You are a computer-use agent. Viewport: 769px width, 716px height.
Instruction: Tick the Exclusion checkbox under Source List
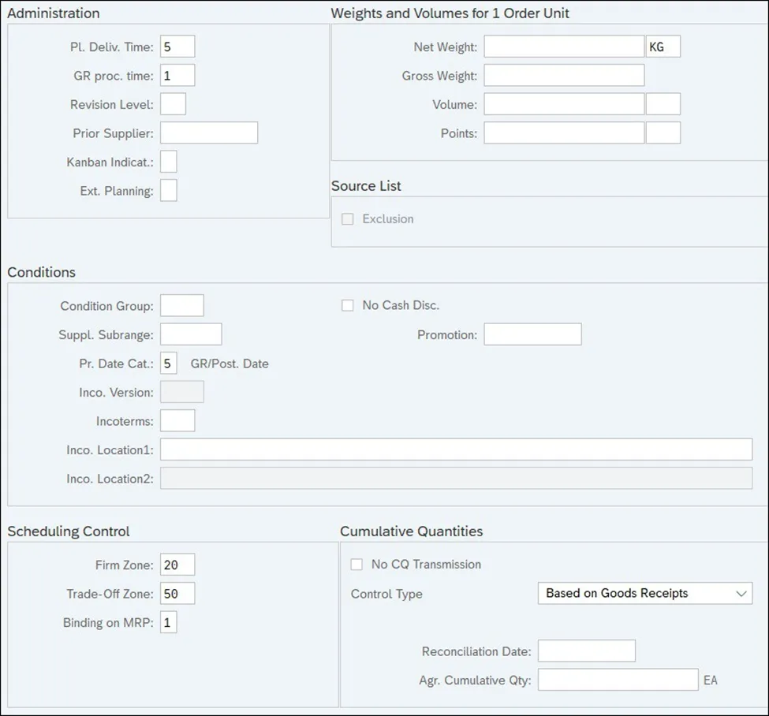[347, 219]
